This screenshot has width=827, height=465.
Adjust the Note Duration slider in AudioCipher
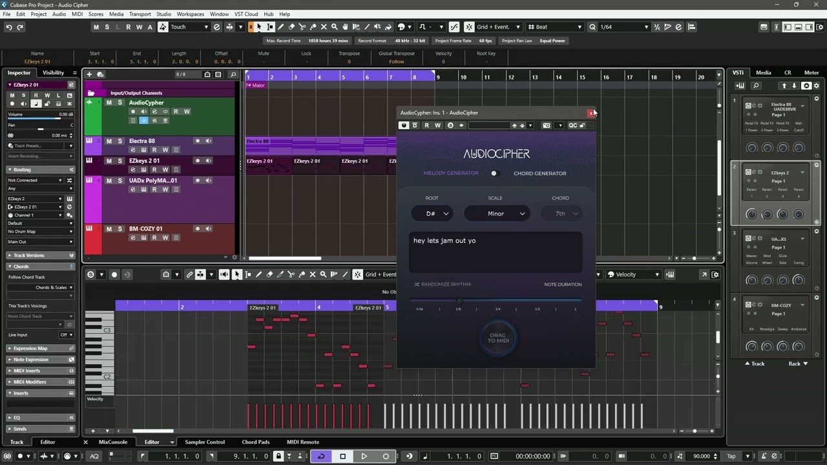496,301
